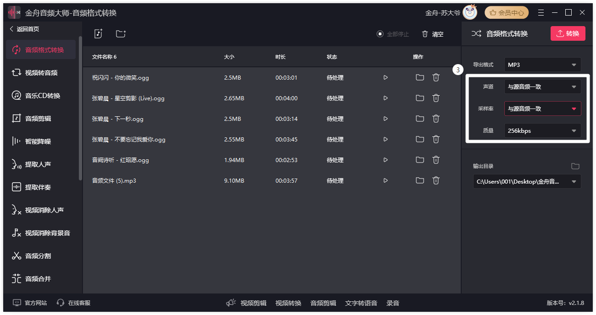Click the 转换 convert button
596x315 pixels.
click(568, 33)
